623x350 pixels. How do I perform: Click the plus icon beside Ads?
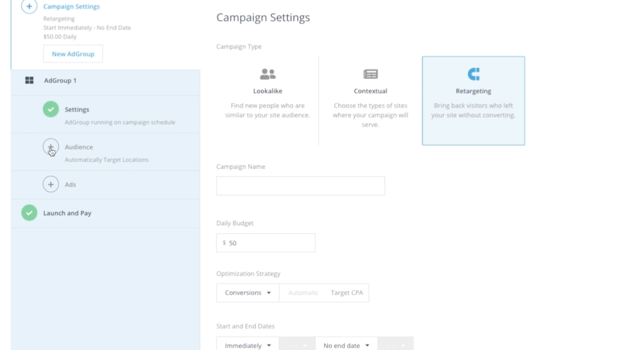[x=51, y=184]
